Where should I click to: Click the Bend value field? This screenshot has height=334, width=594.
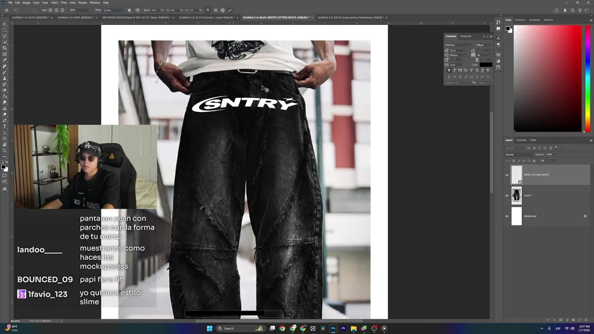point(155,10)
